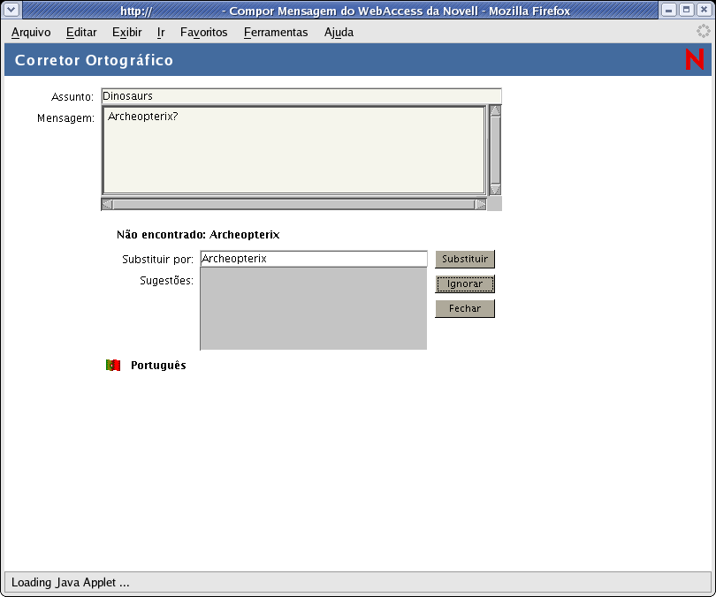716x597 pixels.
Task: Open the window menu in title bar
Action: click(11, 10)
